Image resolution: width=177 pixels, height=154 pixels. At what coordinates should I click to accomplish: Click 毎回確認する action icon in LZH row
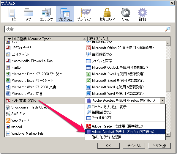coord(88,54)
